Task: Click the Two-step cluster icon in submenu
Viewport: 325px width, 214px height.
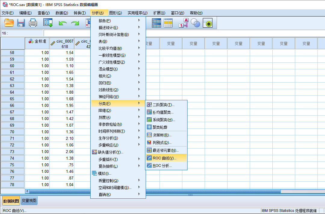Action: [x=149, y=105]
